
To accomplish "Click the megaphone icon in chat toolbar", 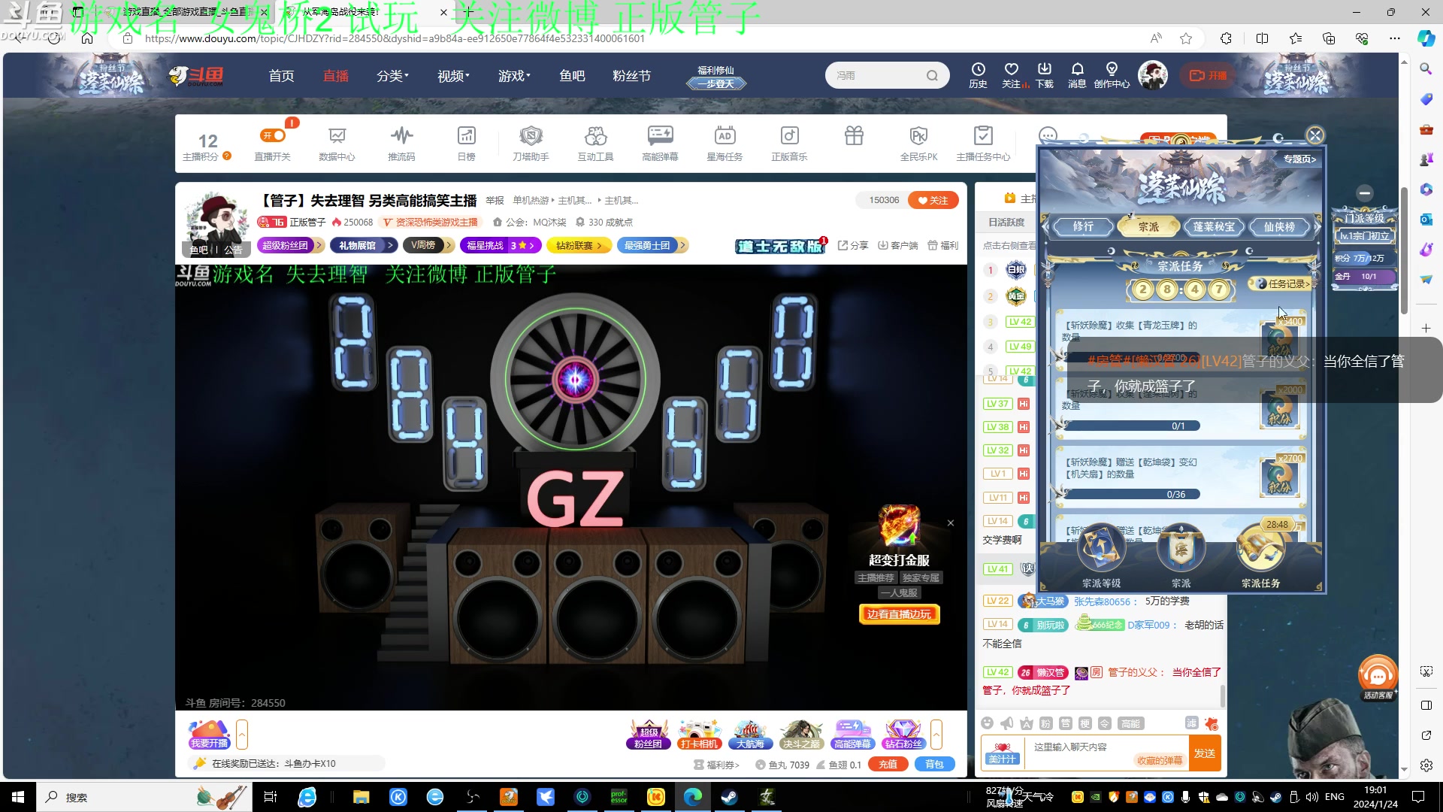I will (1007, 723).
